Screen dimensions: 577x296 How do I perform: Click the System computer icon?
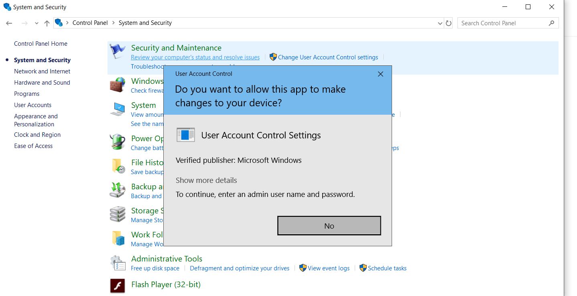[118, 109]
